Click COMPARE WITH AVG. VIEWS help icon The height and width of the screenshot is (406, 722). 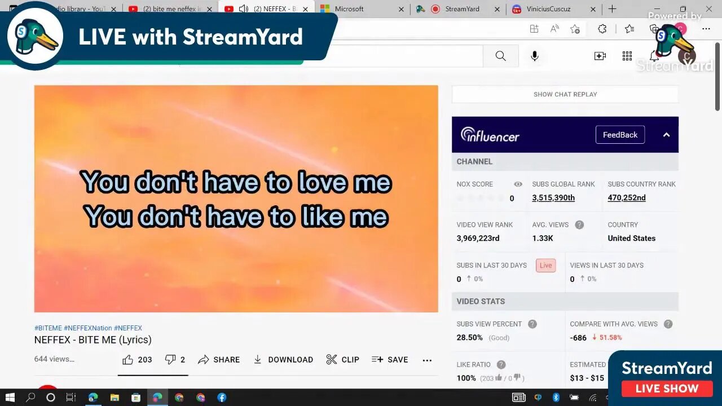pyautogui.click(x=668, y=324)
